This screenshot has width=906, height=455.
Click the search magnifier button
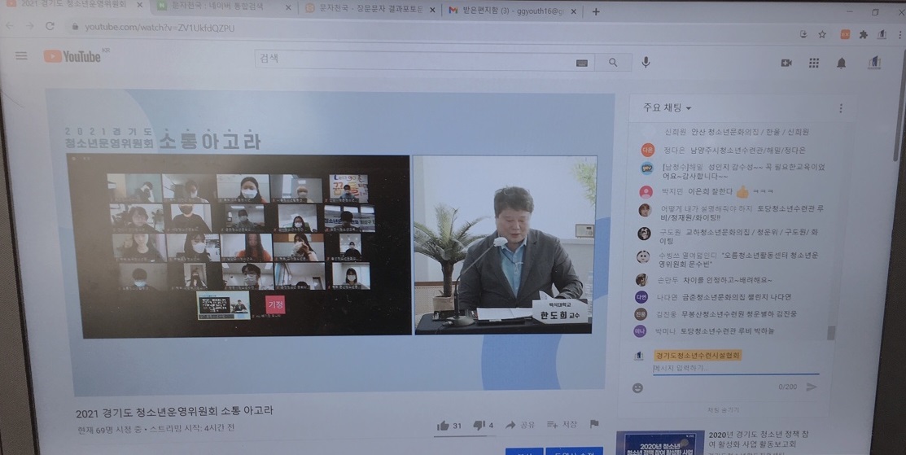[613, 63]
